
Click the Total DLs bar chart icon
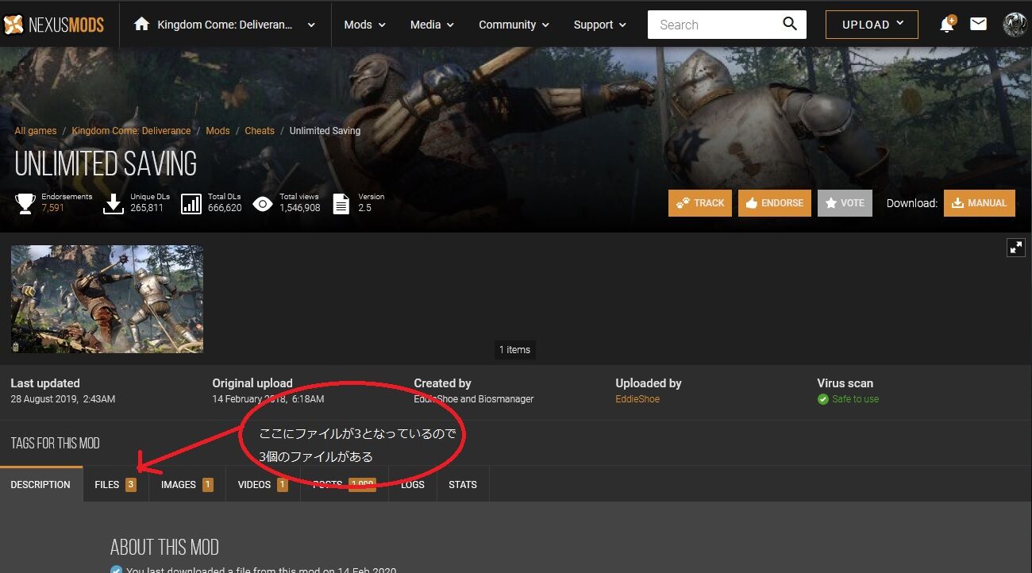[x=191, y=203]
